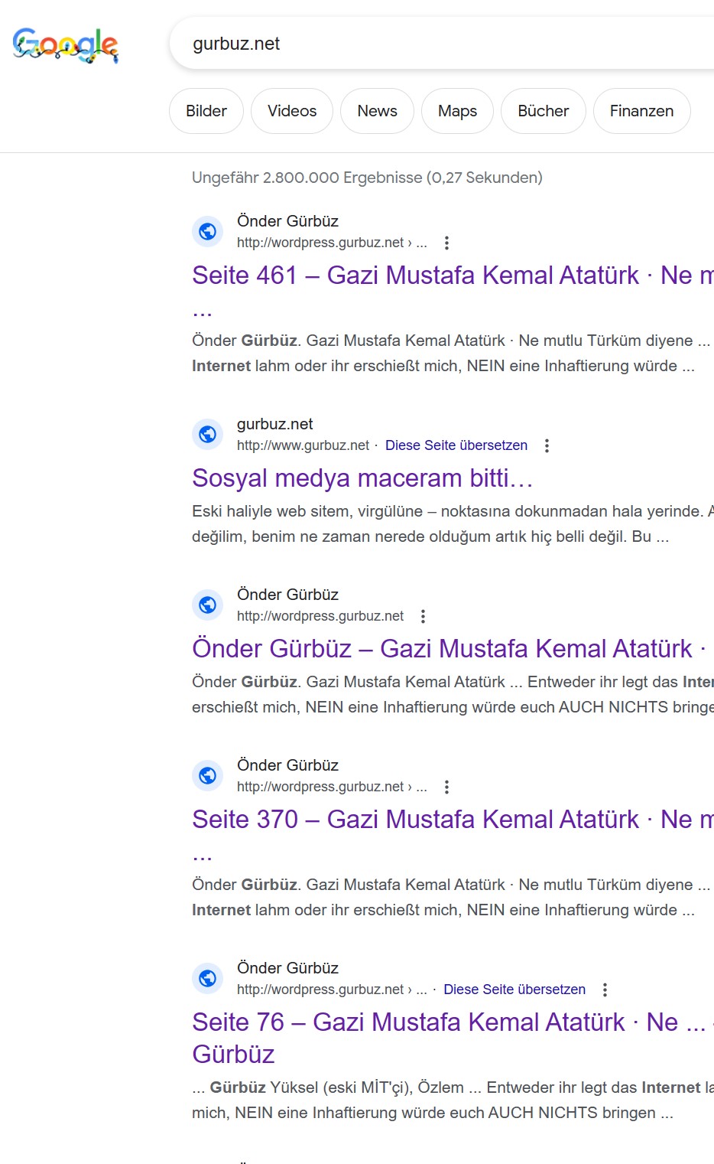This screenshot has height=1164, width=714.
Task: Open the Maps search tab
Action: [x=457, y=111]
